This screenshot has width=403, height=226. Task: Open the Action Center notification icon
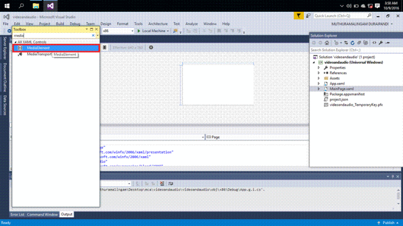(378, 6)
